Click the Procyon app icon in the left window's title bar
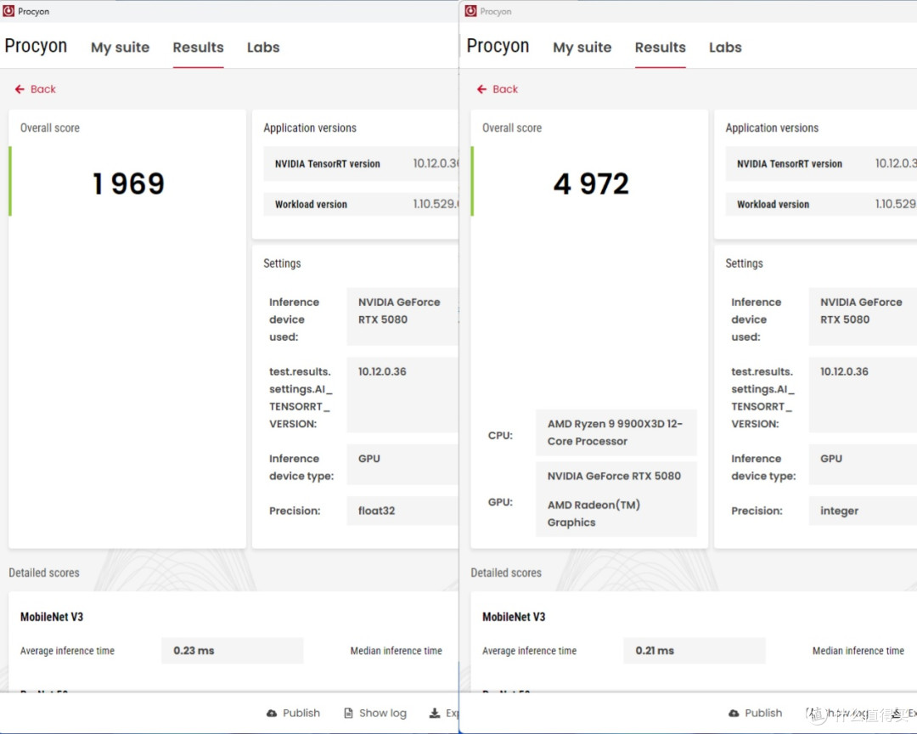Screen dimensions: 917x734 pyautogui.click(x=8, y=11)
